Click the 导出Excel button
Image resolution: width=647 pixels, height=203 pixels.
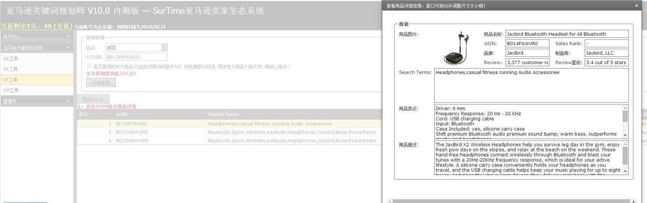coord(93,99)
